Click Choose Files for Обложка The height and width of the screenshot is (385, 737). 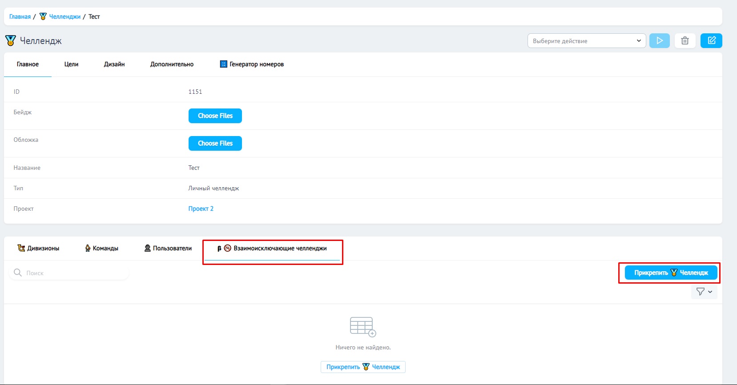tap(215, 144)
